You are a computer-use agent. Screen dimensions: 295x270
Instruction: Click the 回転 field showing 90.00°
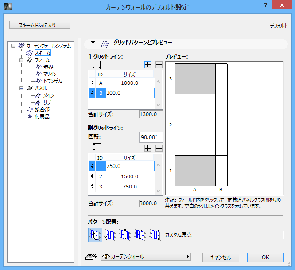point(151,137)
